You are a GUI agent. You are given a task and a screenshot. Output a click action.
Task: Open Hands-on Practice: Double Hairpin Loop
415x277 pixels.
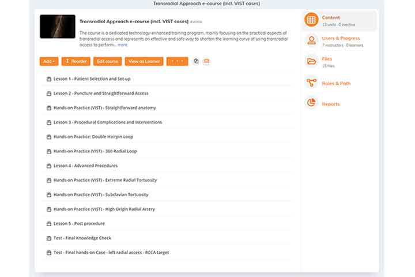93,137
